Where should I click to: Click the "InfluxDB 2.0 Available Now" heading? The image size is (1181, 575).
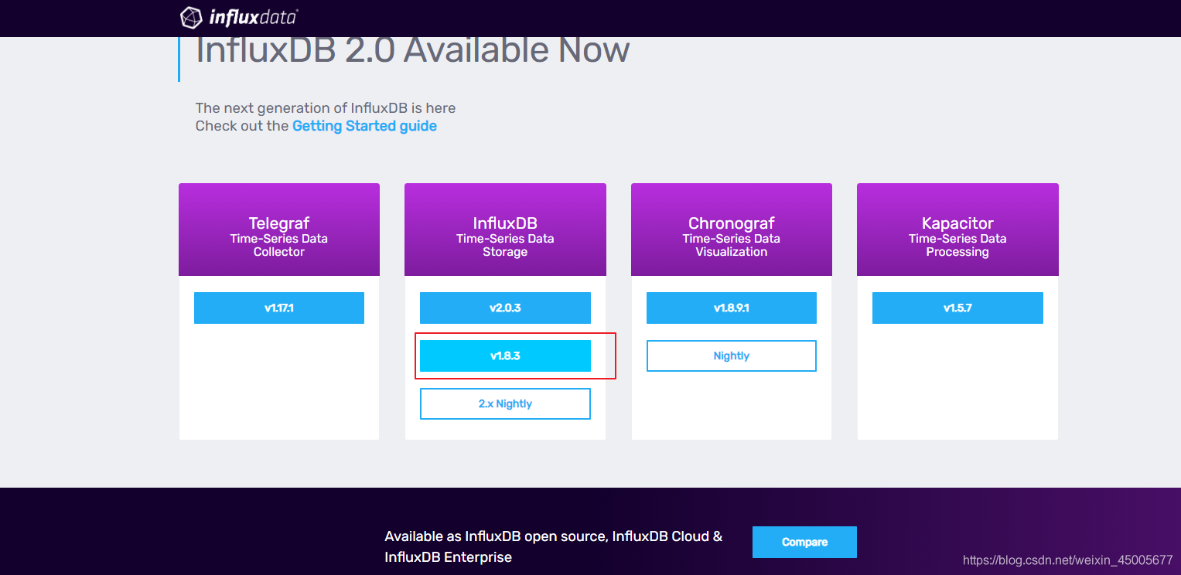point(413,50)
